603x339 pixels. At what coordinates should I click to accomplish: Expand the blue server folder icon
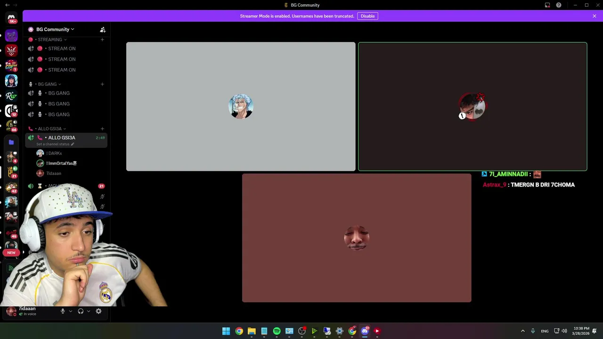click(x=11, y=142)
